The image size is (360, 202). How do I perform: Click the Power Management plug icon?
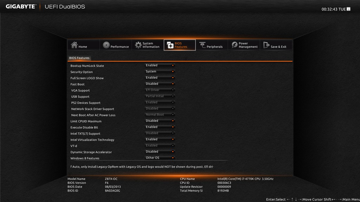(x=234, y=45)
